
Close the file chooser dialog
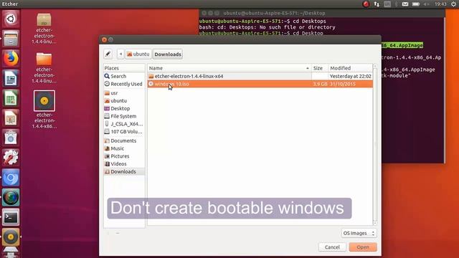tap(104, 39)
